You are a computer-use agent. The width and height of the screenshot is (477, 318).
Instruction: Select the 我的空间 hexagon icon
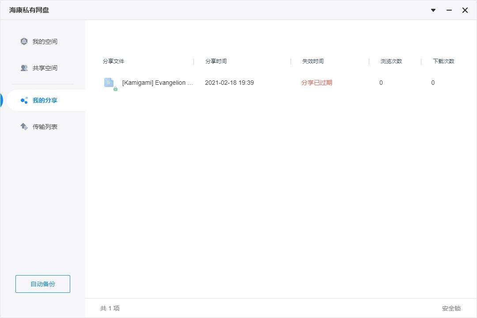point(24,41)
